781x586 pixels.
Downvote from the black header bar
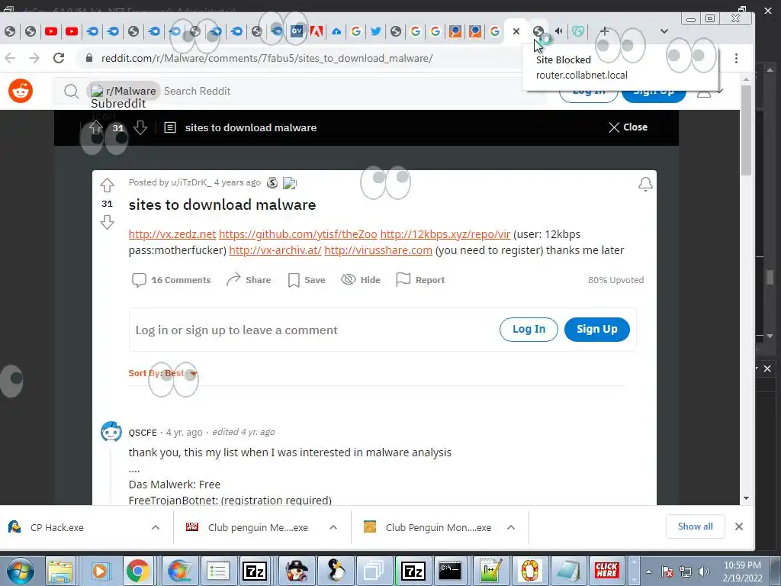point(140,127)
